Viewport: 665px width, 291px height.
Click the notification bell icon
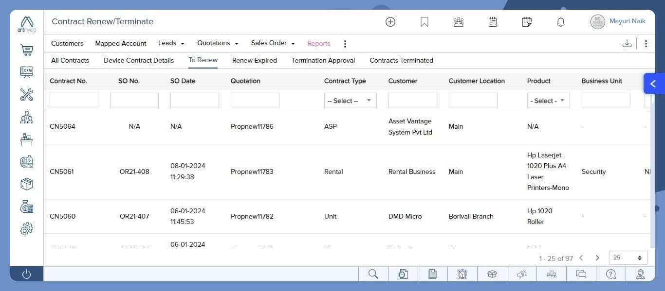tap(561, 22)
